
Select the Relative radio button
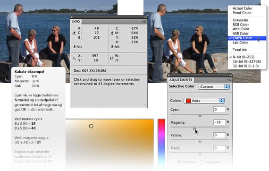click(x=179, y=162)
